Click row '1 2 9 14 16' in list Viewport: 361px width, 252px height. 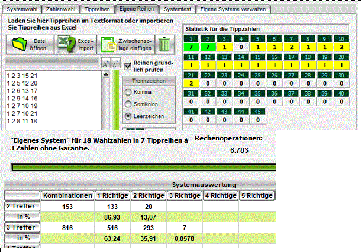click(22, 99)
